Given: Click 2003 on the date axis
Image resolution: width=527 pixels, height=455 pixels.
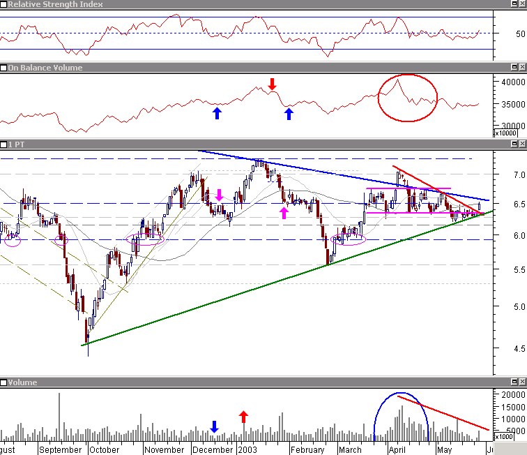Looking at the screenshot, I should (x=247, y=450).
